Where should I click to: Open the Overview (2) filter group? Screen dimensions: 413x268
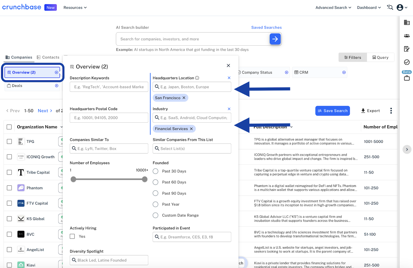click(32, 72)
